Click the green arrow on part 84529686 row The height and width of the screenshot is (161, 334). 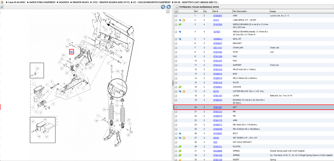click(180, 151)
